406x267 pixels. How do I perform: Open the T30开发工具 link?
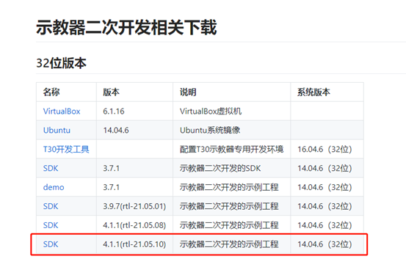pyautogui.click(x=66, y=150)
